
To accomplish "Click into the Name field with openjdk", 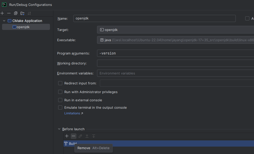I will point(154,18).
